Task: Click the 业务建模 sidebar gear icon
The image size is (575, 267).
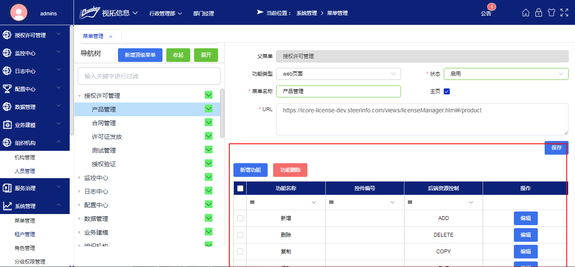Action: pos(7,125)
